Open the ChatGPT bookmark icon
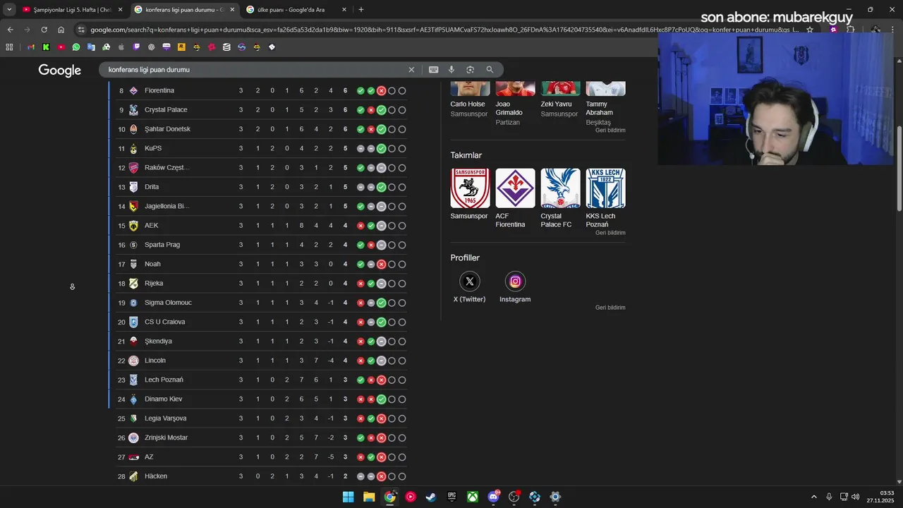Screen dimensions: 903x508 point(152,47)
